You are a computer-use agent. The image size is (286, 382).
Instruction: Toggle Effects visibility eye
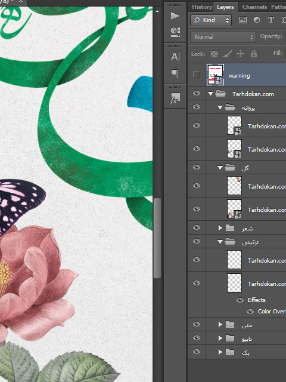240,300
